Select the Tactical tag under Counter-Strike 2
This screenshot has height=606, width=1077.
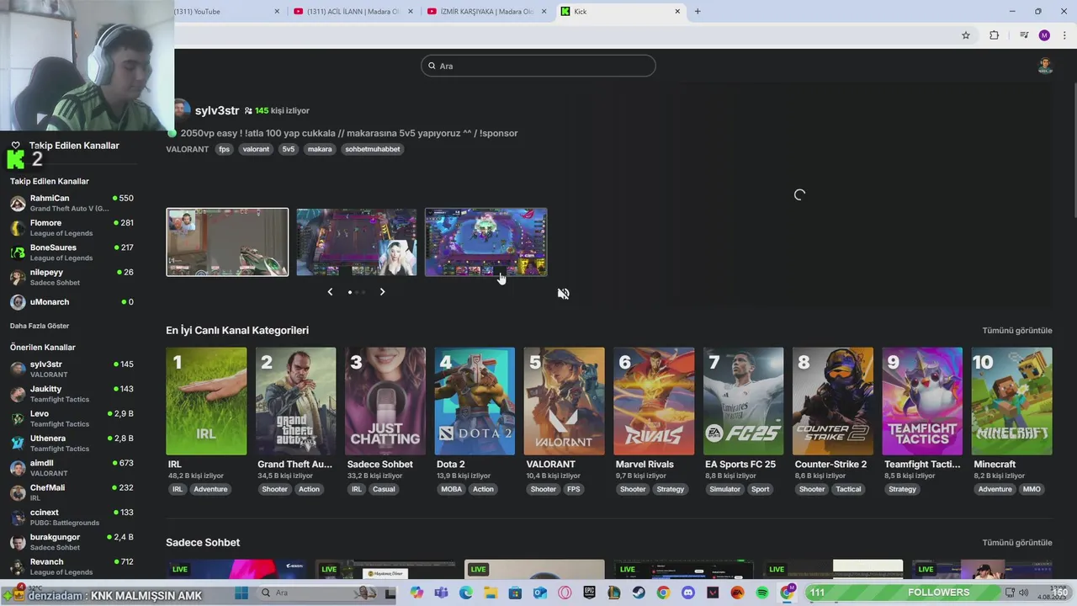pyautogui.click(x=848, y=489)
